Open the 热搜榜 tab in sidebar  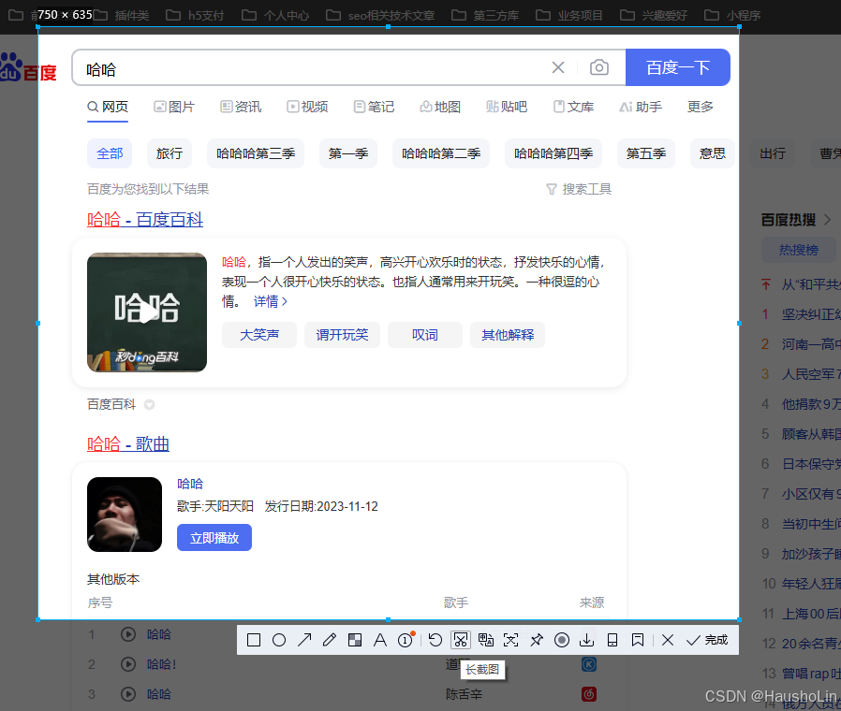(x=799, y=250)
